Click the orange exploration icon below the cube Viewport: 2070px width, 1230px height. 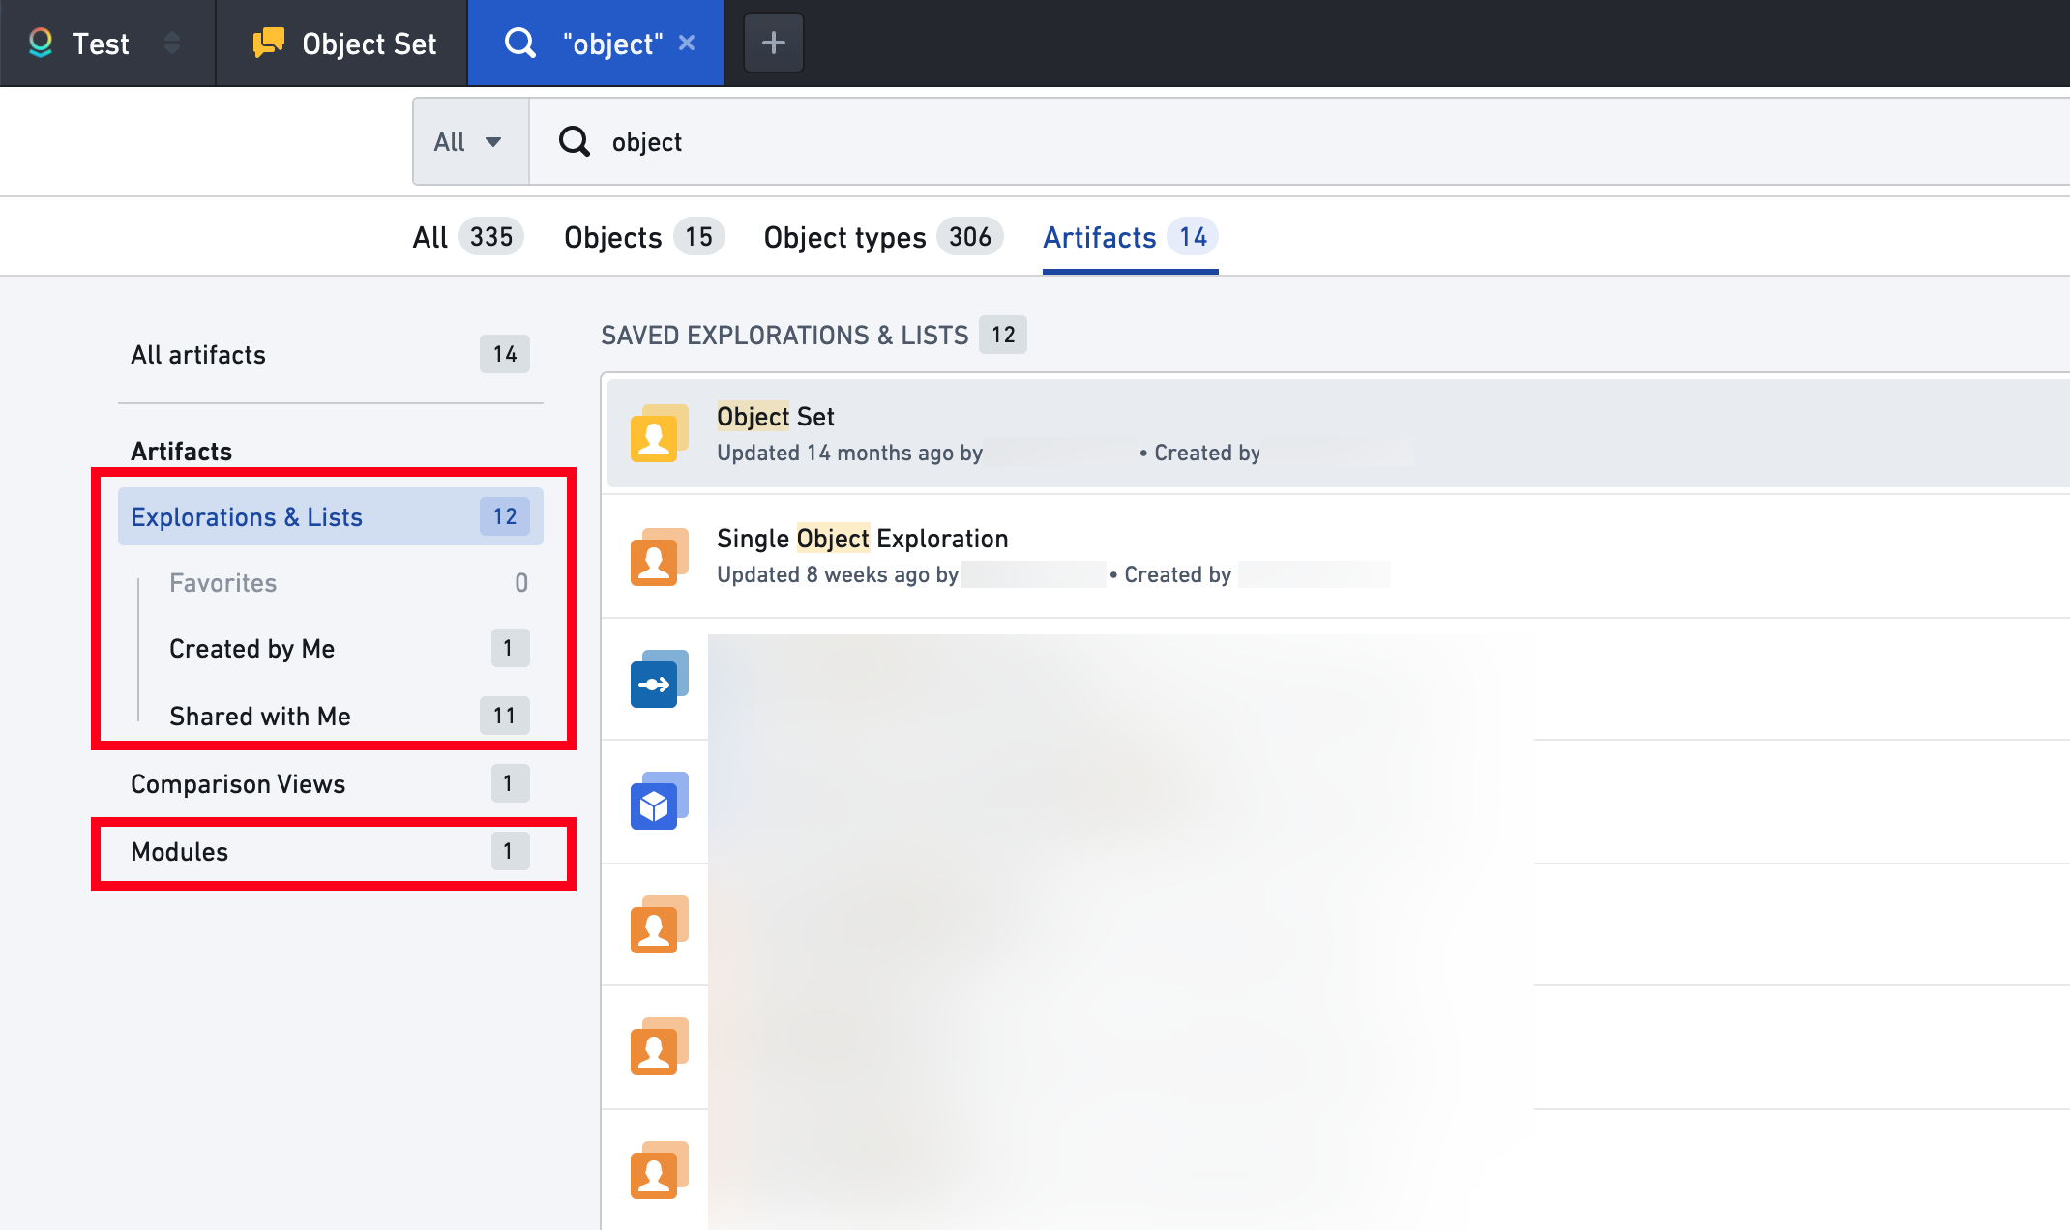click(659, 924)
